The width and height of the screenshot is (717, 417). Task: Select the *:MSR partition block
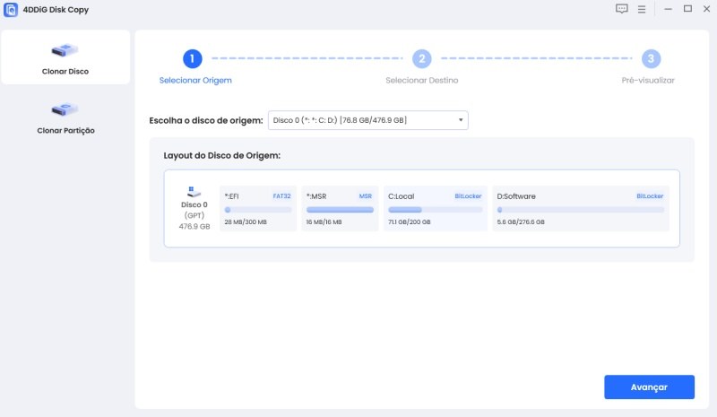340,208
